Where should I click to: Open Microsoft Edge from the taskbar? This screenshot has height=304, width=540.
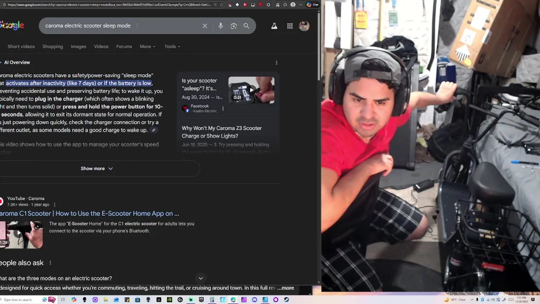click(x=233, y=300)
